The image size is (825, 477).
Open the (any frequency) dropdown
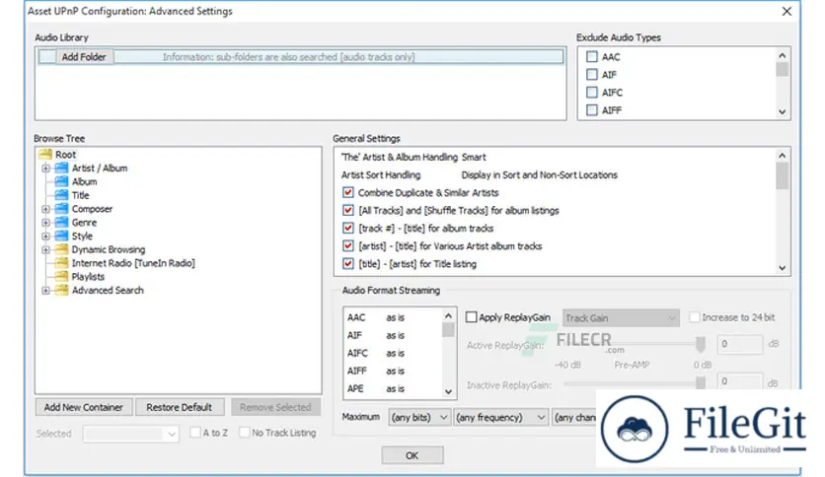tap(500, 418)
